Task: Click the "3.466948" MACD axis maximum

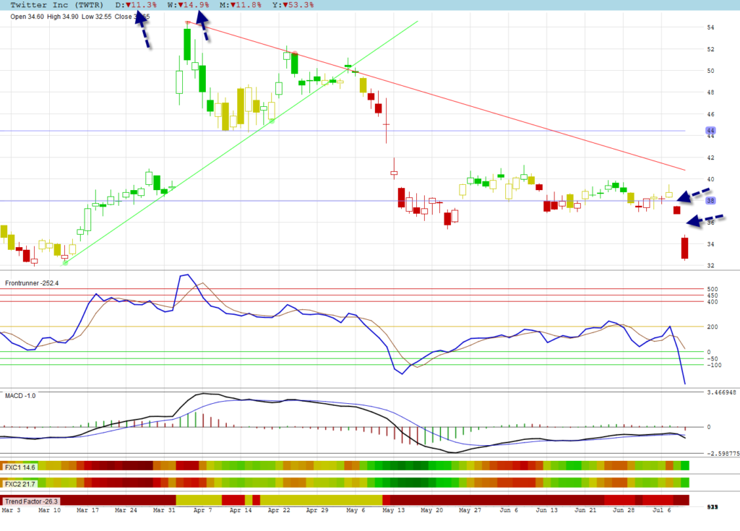Action: 722,392
